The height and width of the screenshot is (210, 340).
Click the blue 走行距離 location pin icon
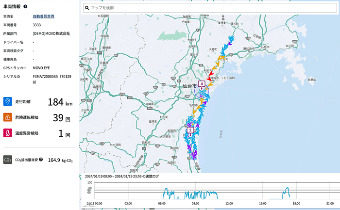click(x=8, y=101)
